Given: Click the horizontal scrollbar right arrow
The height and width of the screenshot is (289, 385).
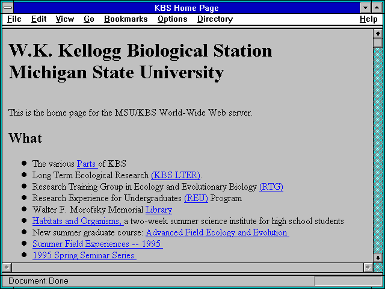Looking at the screenshot, I should 368,267.
